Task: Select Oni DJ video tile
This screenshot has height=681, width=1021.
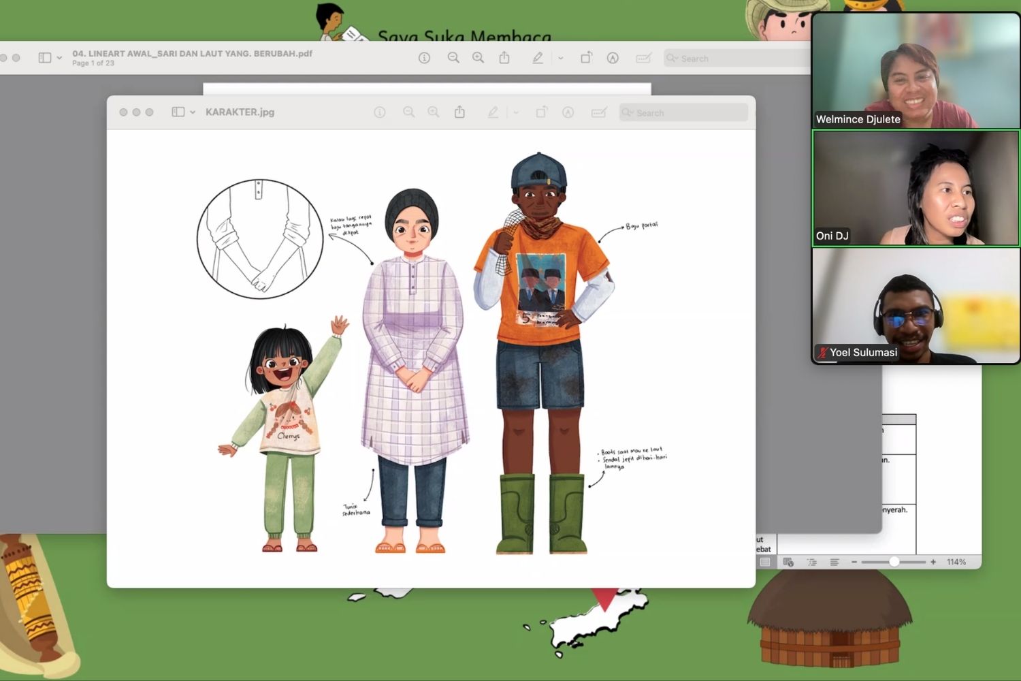Action: pyautogui.click(x=915, y=188)
